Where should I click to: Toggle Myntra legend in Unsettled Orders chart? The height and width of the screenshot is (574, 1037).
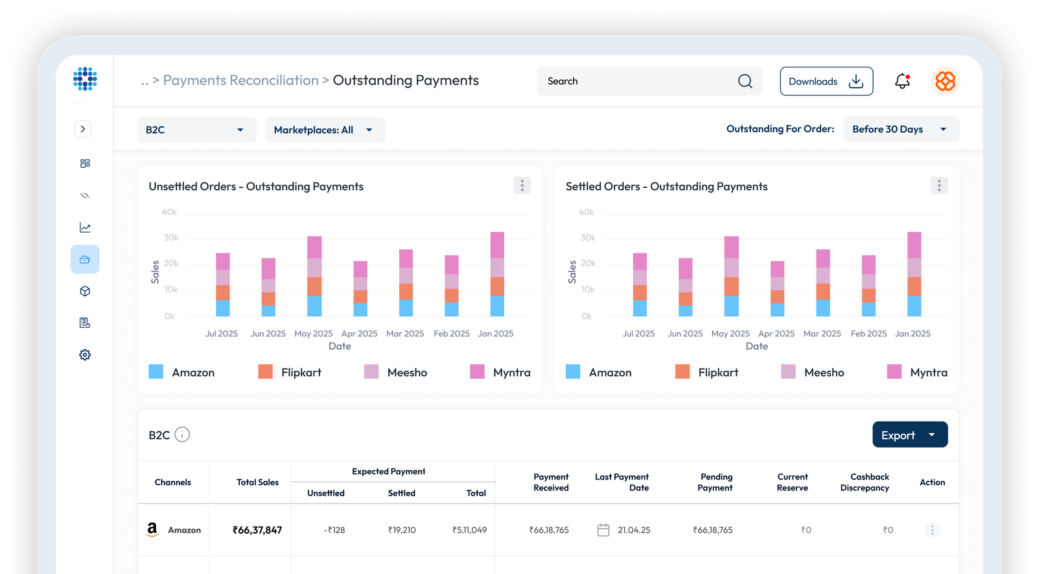(x=500, y=372)
